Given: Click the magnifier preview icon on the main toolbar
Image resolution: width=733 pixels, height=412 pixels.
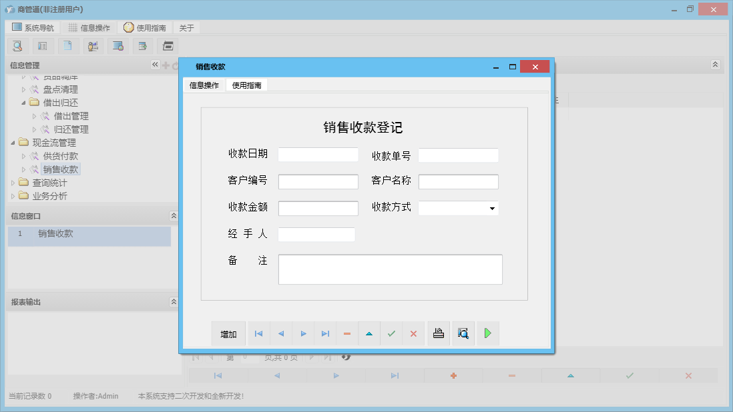Looking at the screenshot, I should pos(17,46).
